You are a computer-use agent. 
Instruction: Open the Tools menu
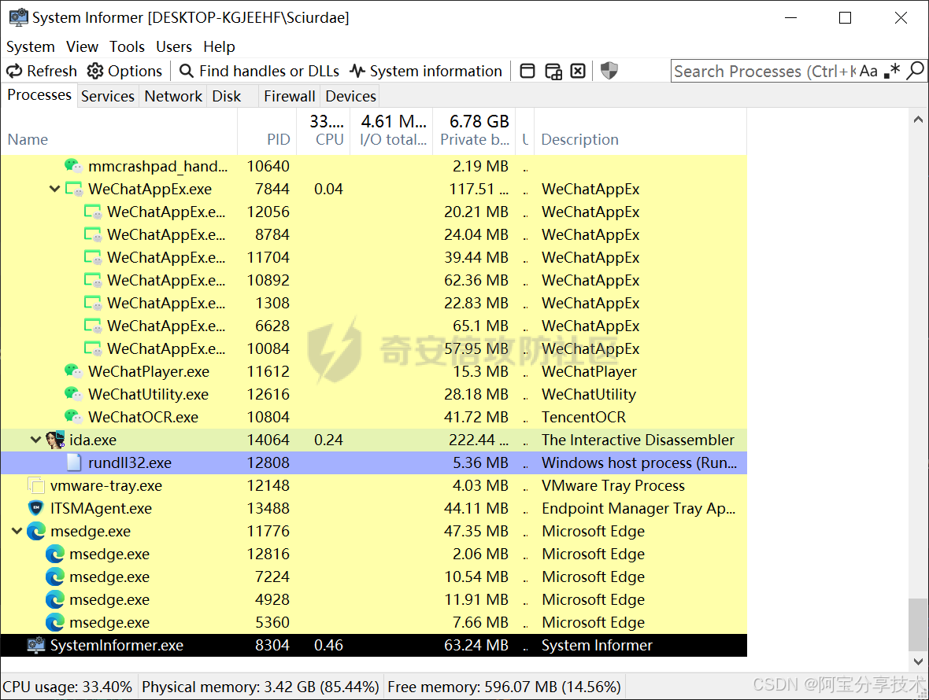pos(127,46)
